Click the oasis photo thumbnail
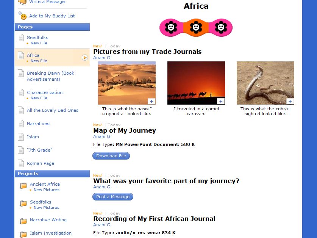317x238 pixels. tap(126, 82)
